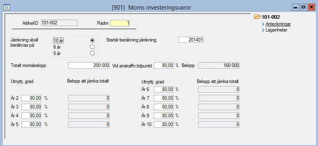Select the 6 år radio button
This screenshot has height=146, width=318.
[92, 47]
